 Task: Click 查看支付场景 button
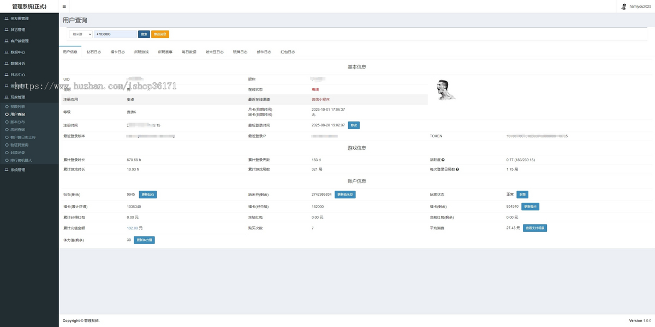click(x=535, y=228)
